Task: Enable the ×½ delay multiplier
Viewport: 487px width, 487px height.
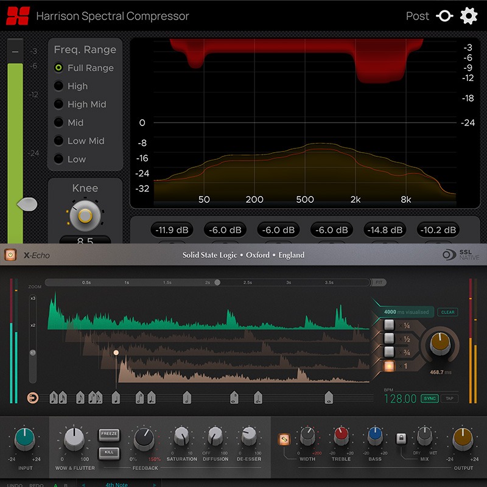Action: point(389,338)
